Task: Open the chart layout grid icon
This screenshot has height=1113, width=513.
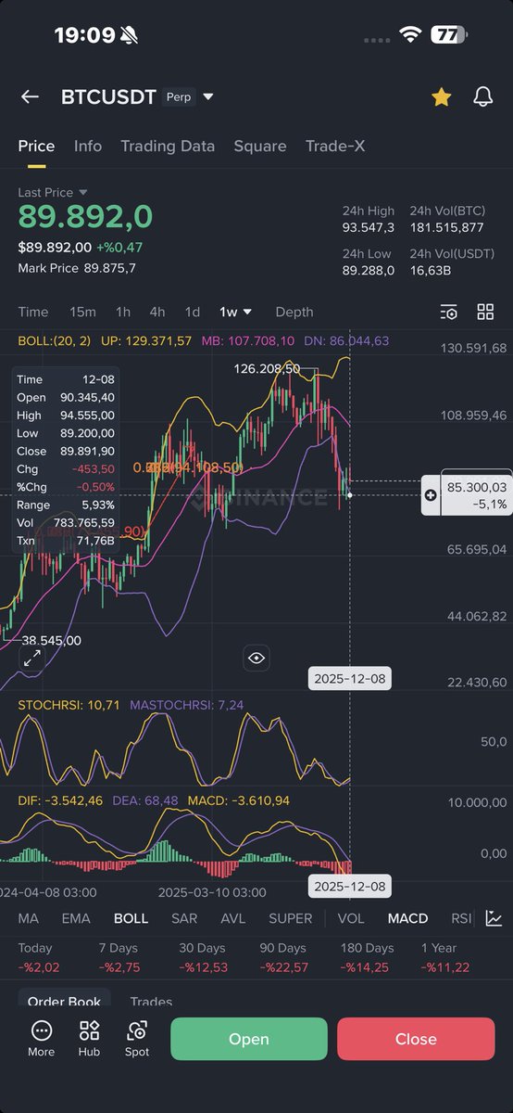Action: [x=485, y=312]
